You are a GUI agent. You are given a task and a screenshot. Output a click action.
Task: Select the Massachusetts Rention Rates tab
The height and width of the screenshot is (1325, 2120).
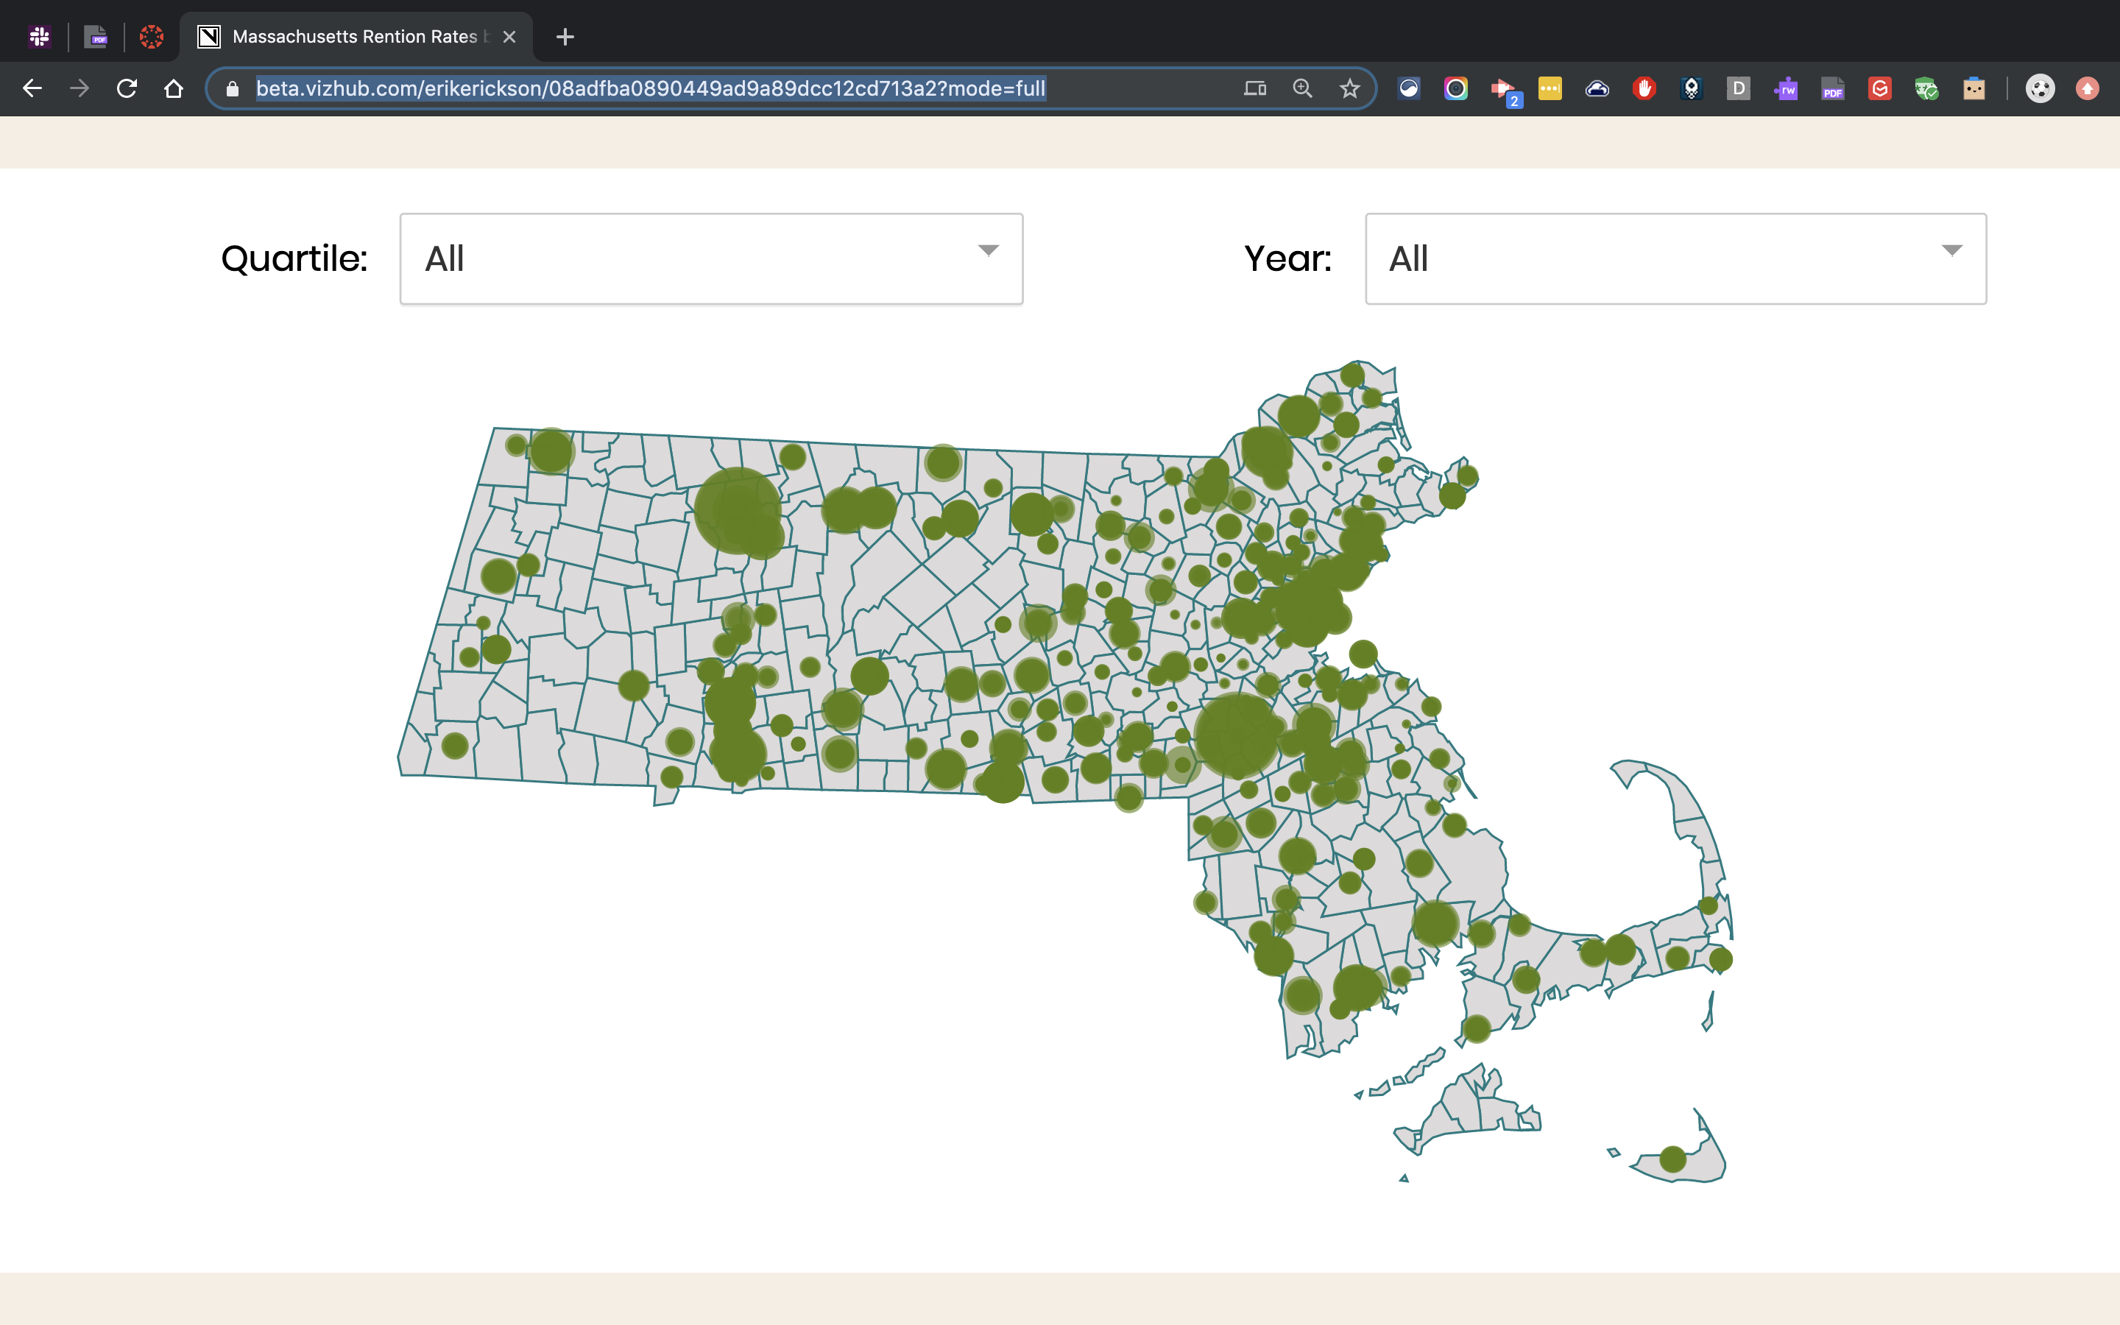[355, 37]
